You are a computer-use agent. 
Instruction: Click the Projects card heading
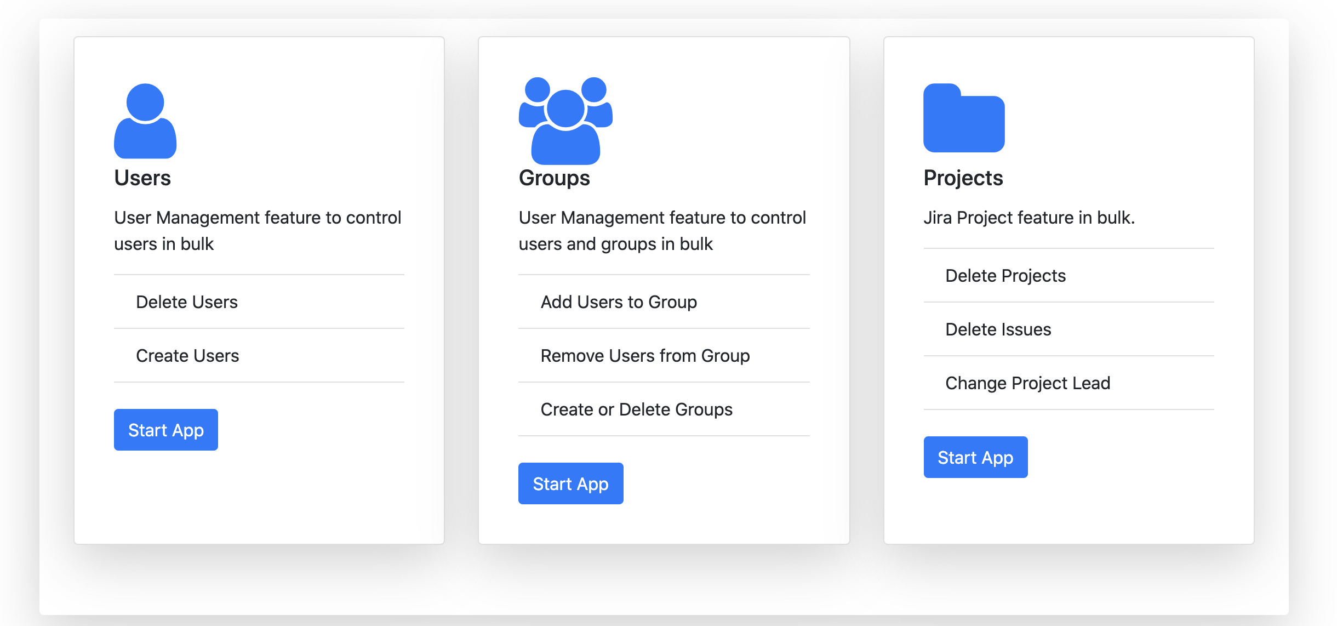(963, 178)
